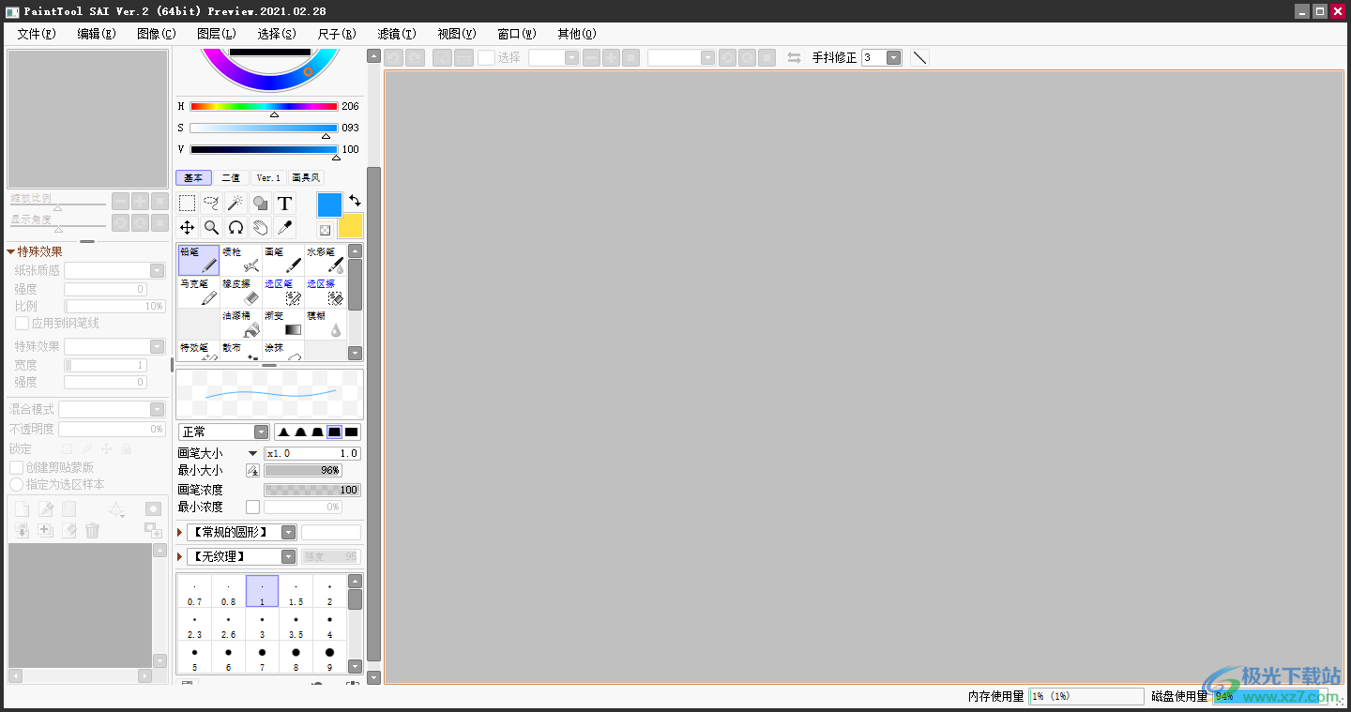Image resolution: width=1351 pixels, height=712 pixels.
Task: Toggle the 选择 checkbox in toolbar
Action: (486, 57)
